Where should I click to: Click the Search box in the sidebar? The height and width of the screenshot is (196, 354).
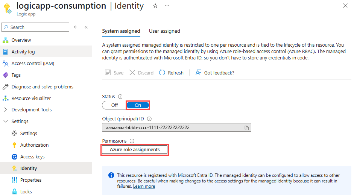tap(35, 27)
